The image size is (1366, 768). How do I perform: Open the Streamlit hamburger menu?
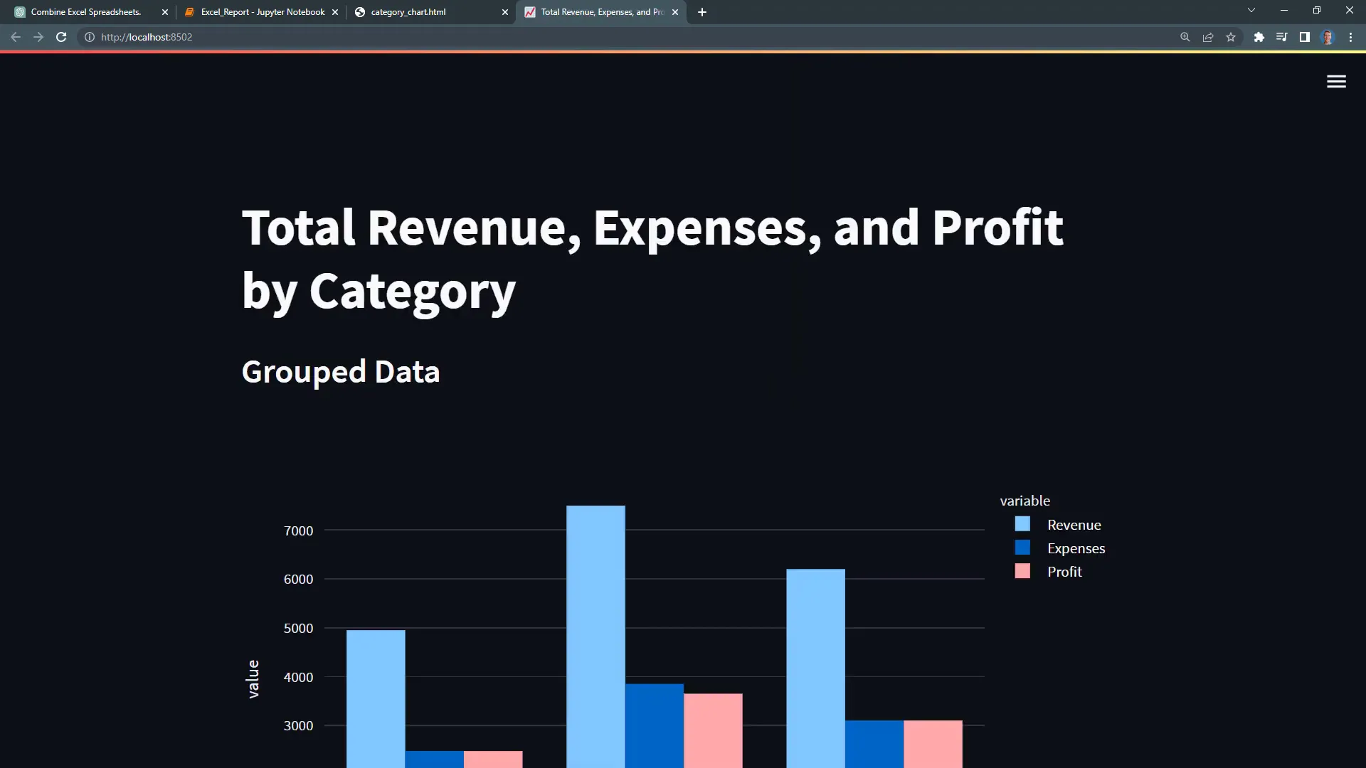point(1336,81)
